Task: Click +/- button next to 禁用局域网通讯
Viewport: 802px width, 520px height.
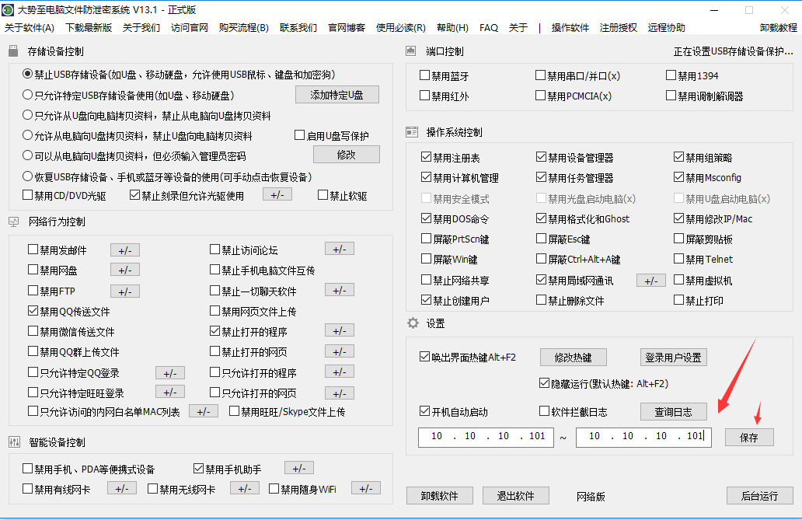Action: coord(651,281)
